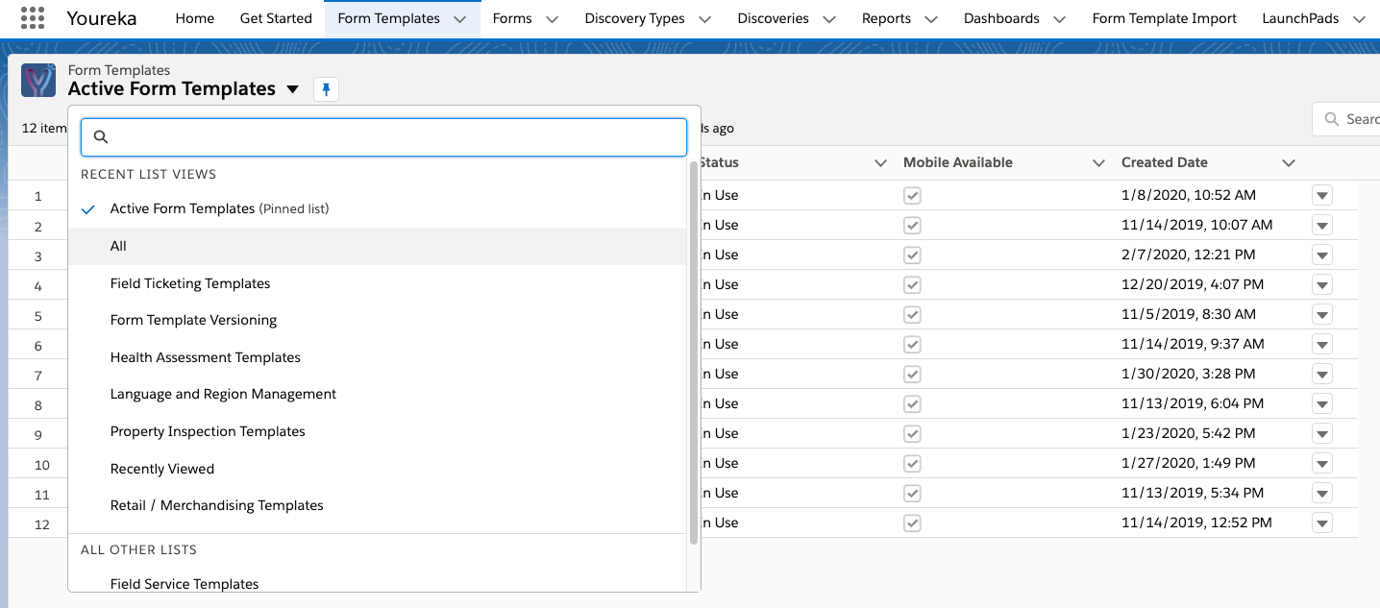Screen dimensions: 1380x608
Task: Open row actions for 11/13/2019, 5:34 PM
Action: [1322, 493]
